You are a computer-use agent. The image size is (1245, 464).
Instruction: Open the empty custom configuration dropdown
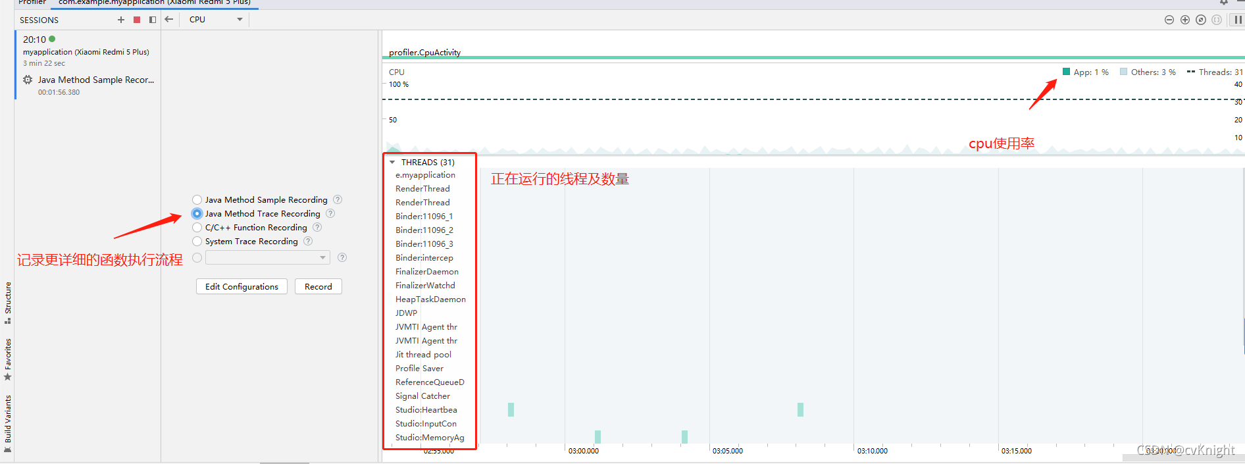(x=267, y=257)
